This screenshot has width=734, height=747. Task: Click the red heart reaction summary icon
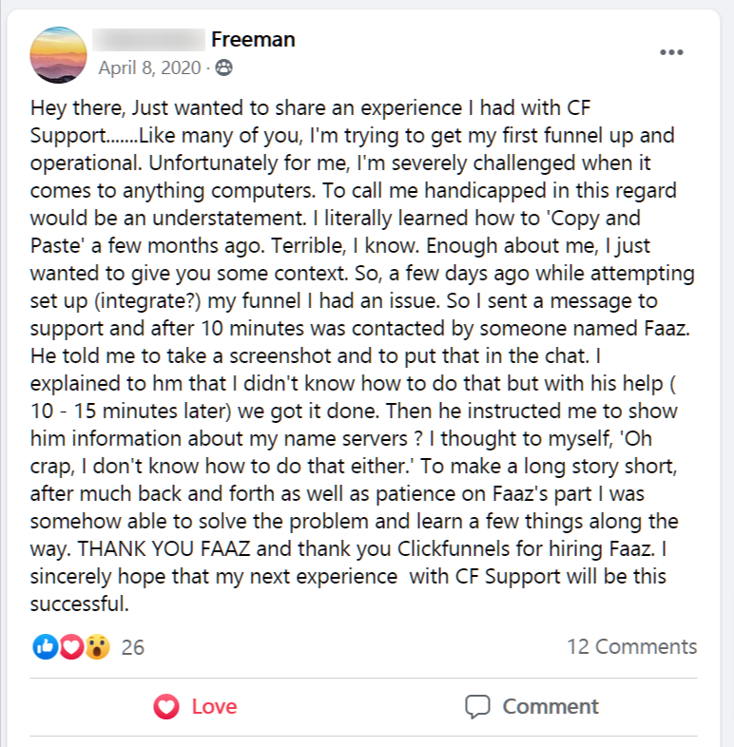click(x=70, y=647)
